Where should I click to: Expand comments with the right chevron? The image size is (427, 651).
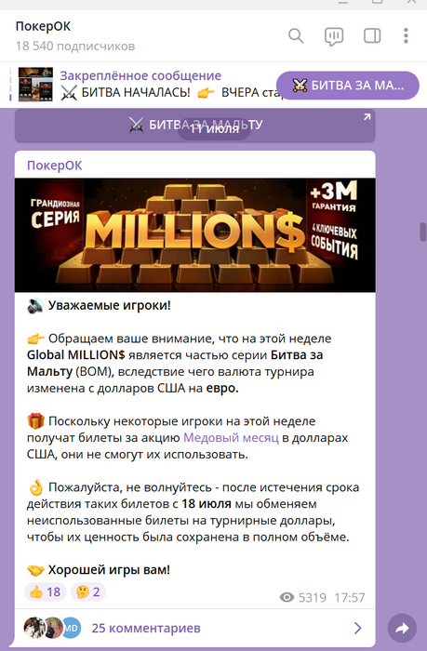(x=358, y=628)
